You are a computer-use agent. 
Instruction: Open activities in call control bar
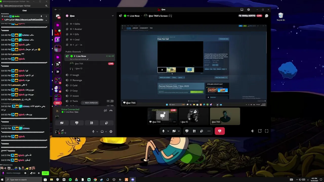(194, 131)
